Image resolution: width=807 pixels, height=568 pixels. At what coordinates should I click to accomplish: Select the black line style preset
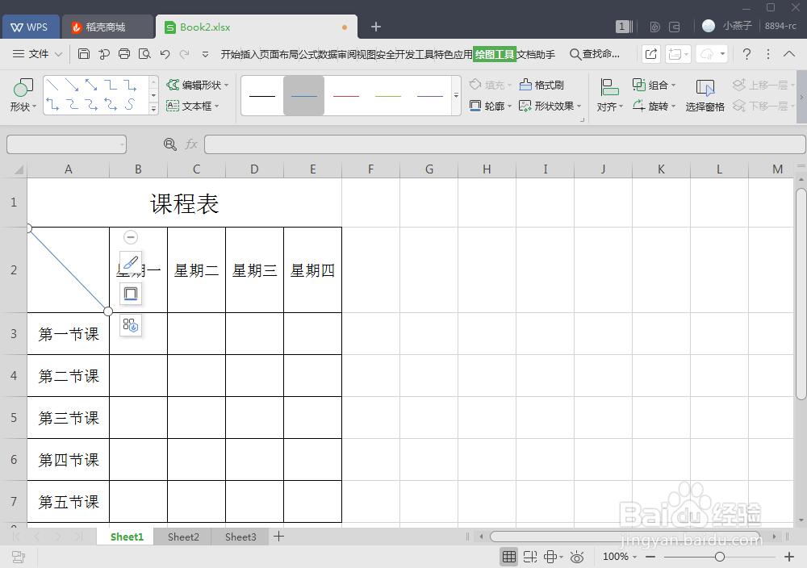[262, 96]
